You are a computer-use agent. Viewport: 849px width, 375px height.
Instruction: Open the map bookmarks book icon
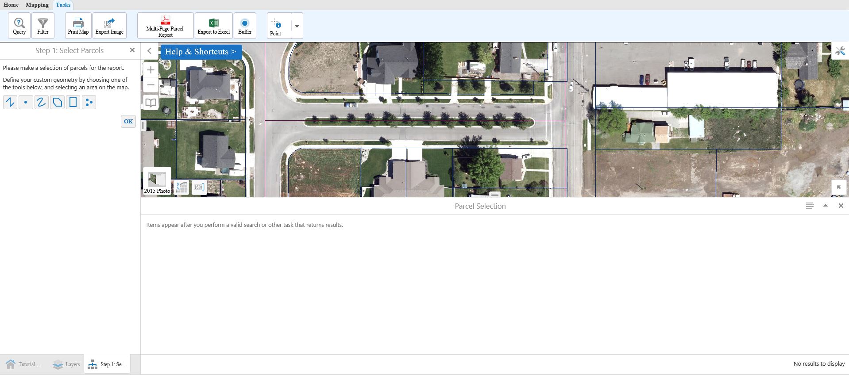[151, 103]
